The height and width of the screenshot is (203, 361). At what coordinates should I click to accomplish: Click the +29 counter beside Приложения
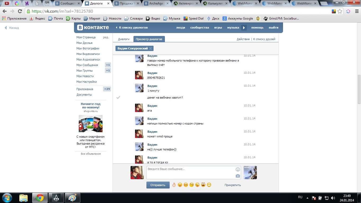click(107, 89)
